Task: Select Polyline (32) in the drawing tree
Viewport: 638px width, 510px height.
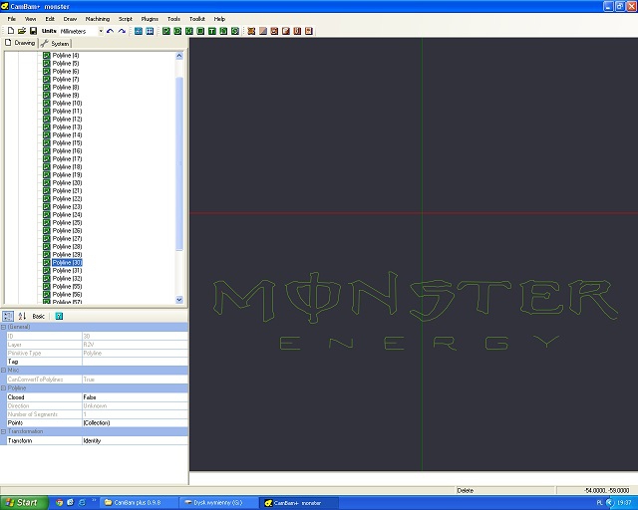Action: coord(67,278)
